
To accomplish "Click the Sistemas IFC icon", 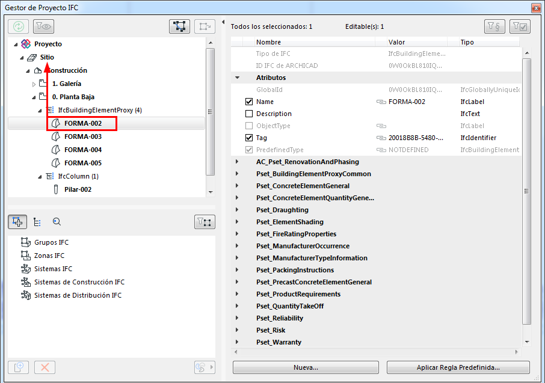I will pos(26,269).
